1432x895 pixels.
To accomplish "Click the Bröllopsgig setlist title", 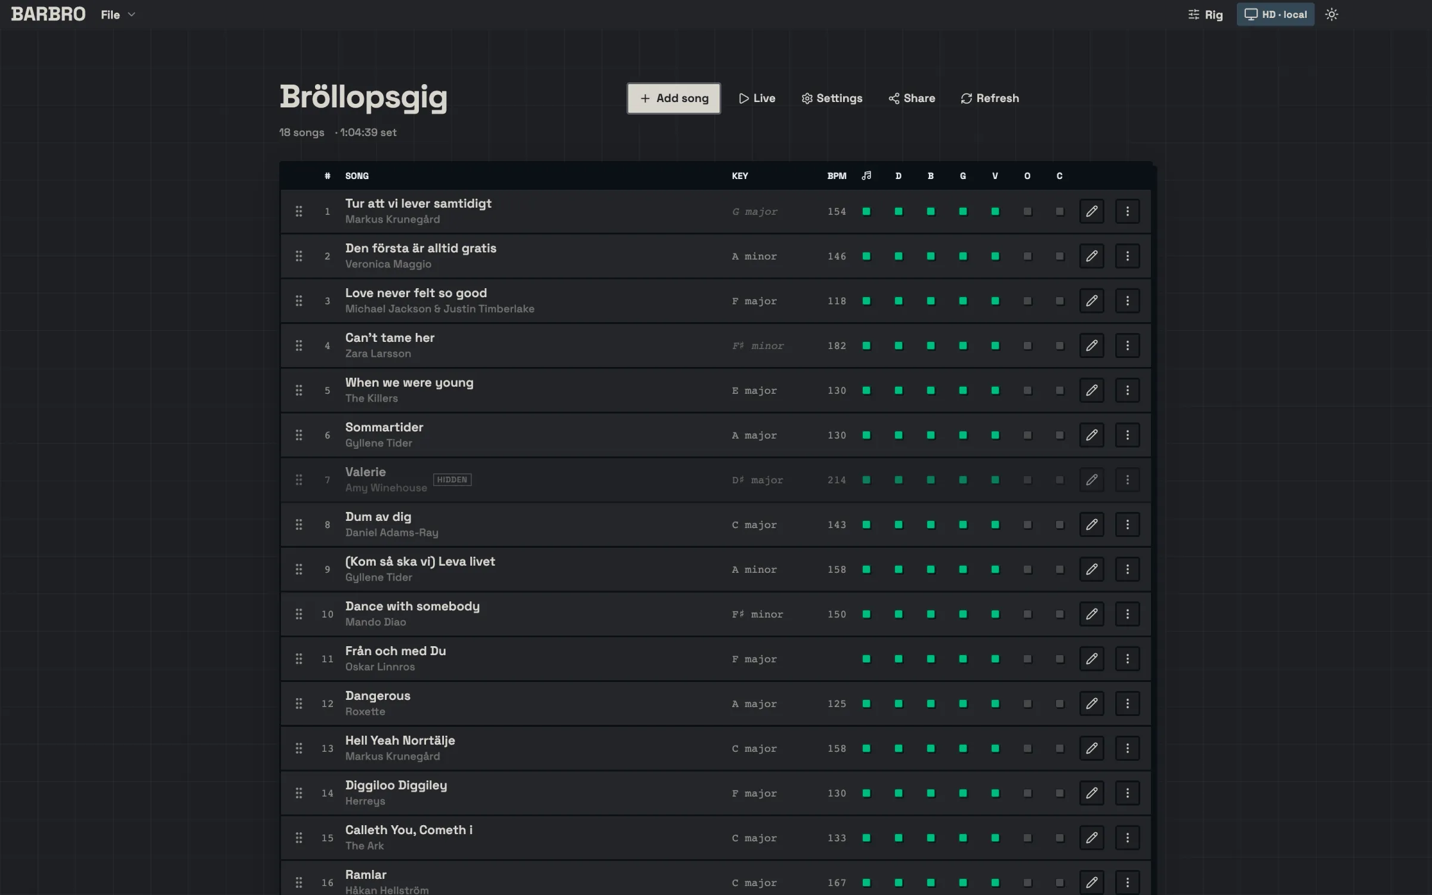I will [x=363, y=97].
